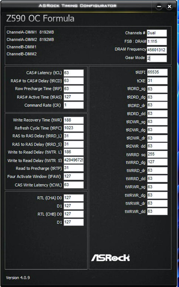This screenshot has height=287, width=179.
Task: Select the tWRRD_sg field showing 255
Action: pos(157,154)
